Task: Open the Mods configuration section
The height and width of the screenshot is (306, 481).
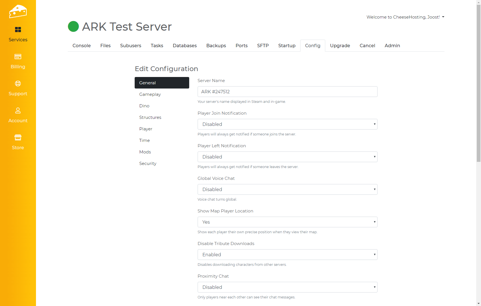Action: coord(145,152)
